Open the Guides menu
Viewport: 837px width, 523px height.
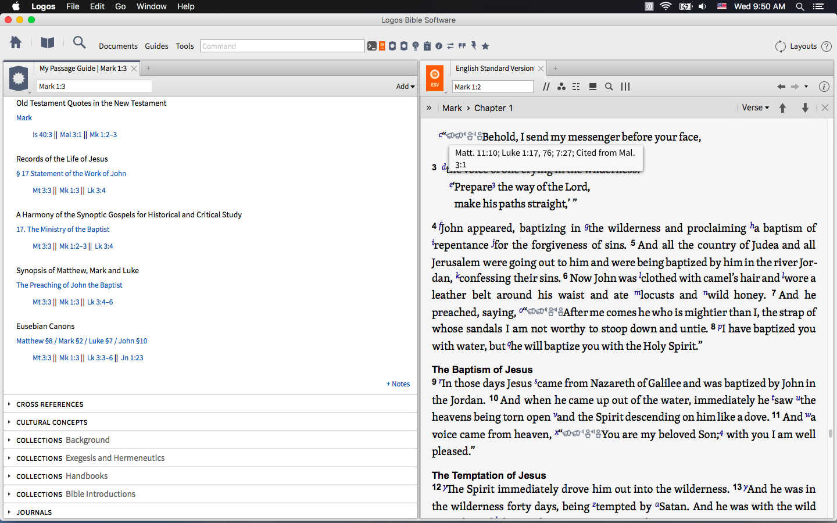[156, 46]
